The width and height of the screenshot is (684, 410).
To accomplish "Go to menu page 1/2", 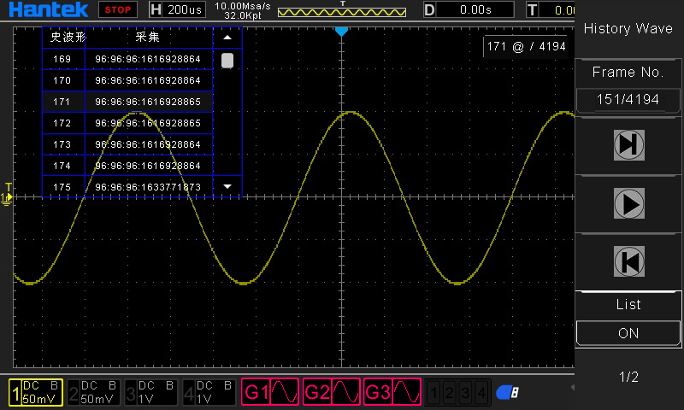I will click(628, 377).
